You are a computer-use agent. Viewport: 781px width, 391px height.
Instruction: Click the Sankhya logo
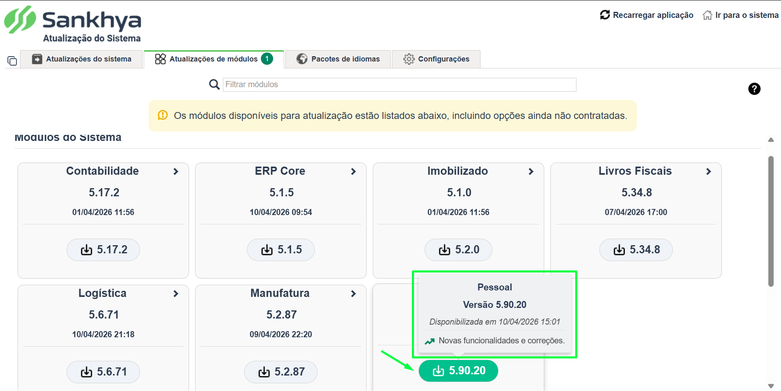click(x=73, y=20)
